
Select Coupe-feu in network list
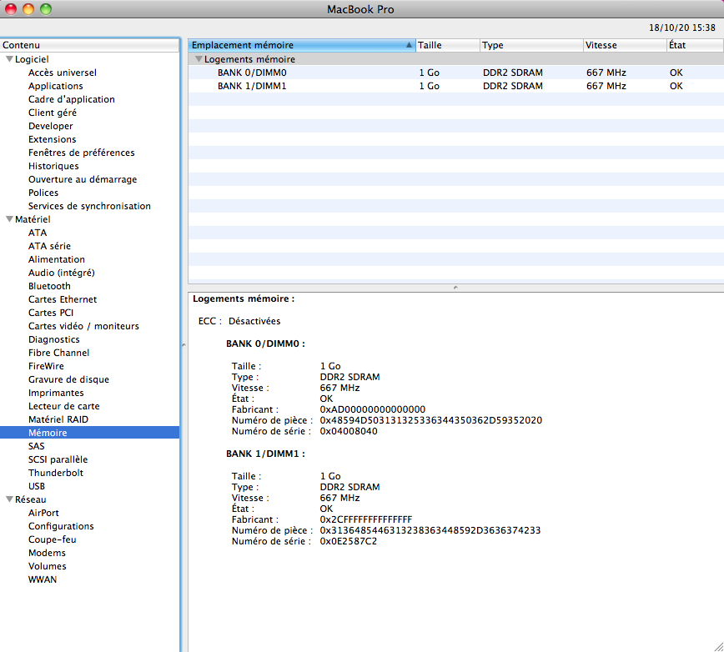(x=52, y=539)
